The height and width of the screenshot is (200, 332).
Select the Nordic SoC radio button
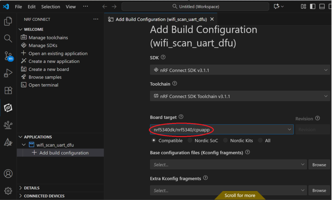190,141
